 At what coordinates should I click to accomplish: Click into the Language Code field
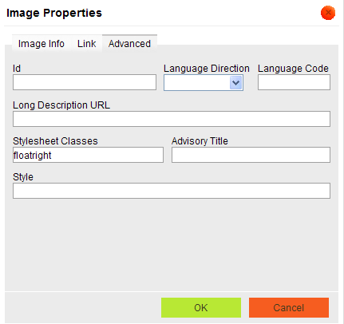click(294, 82)
